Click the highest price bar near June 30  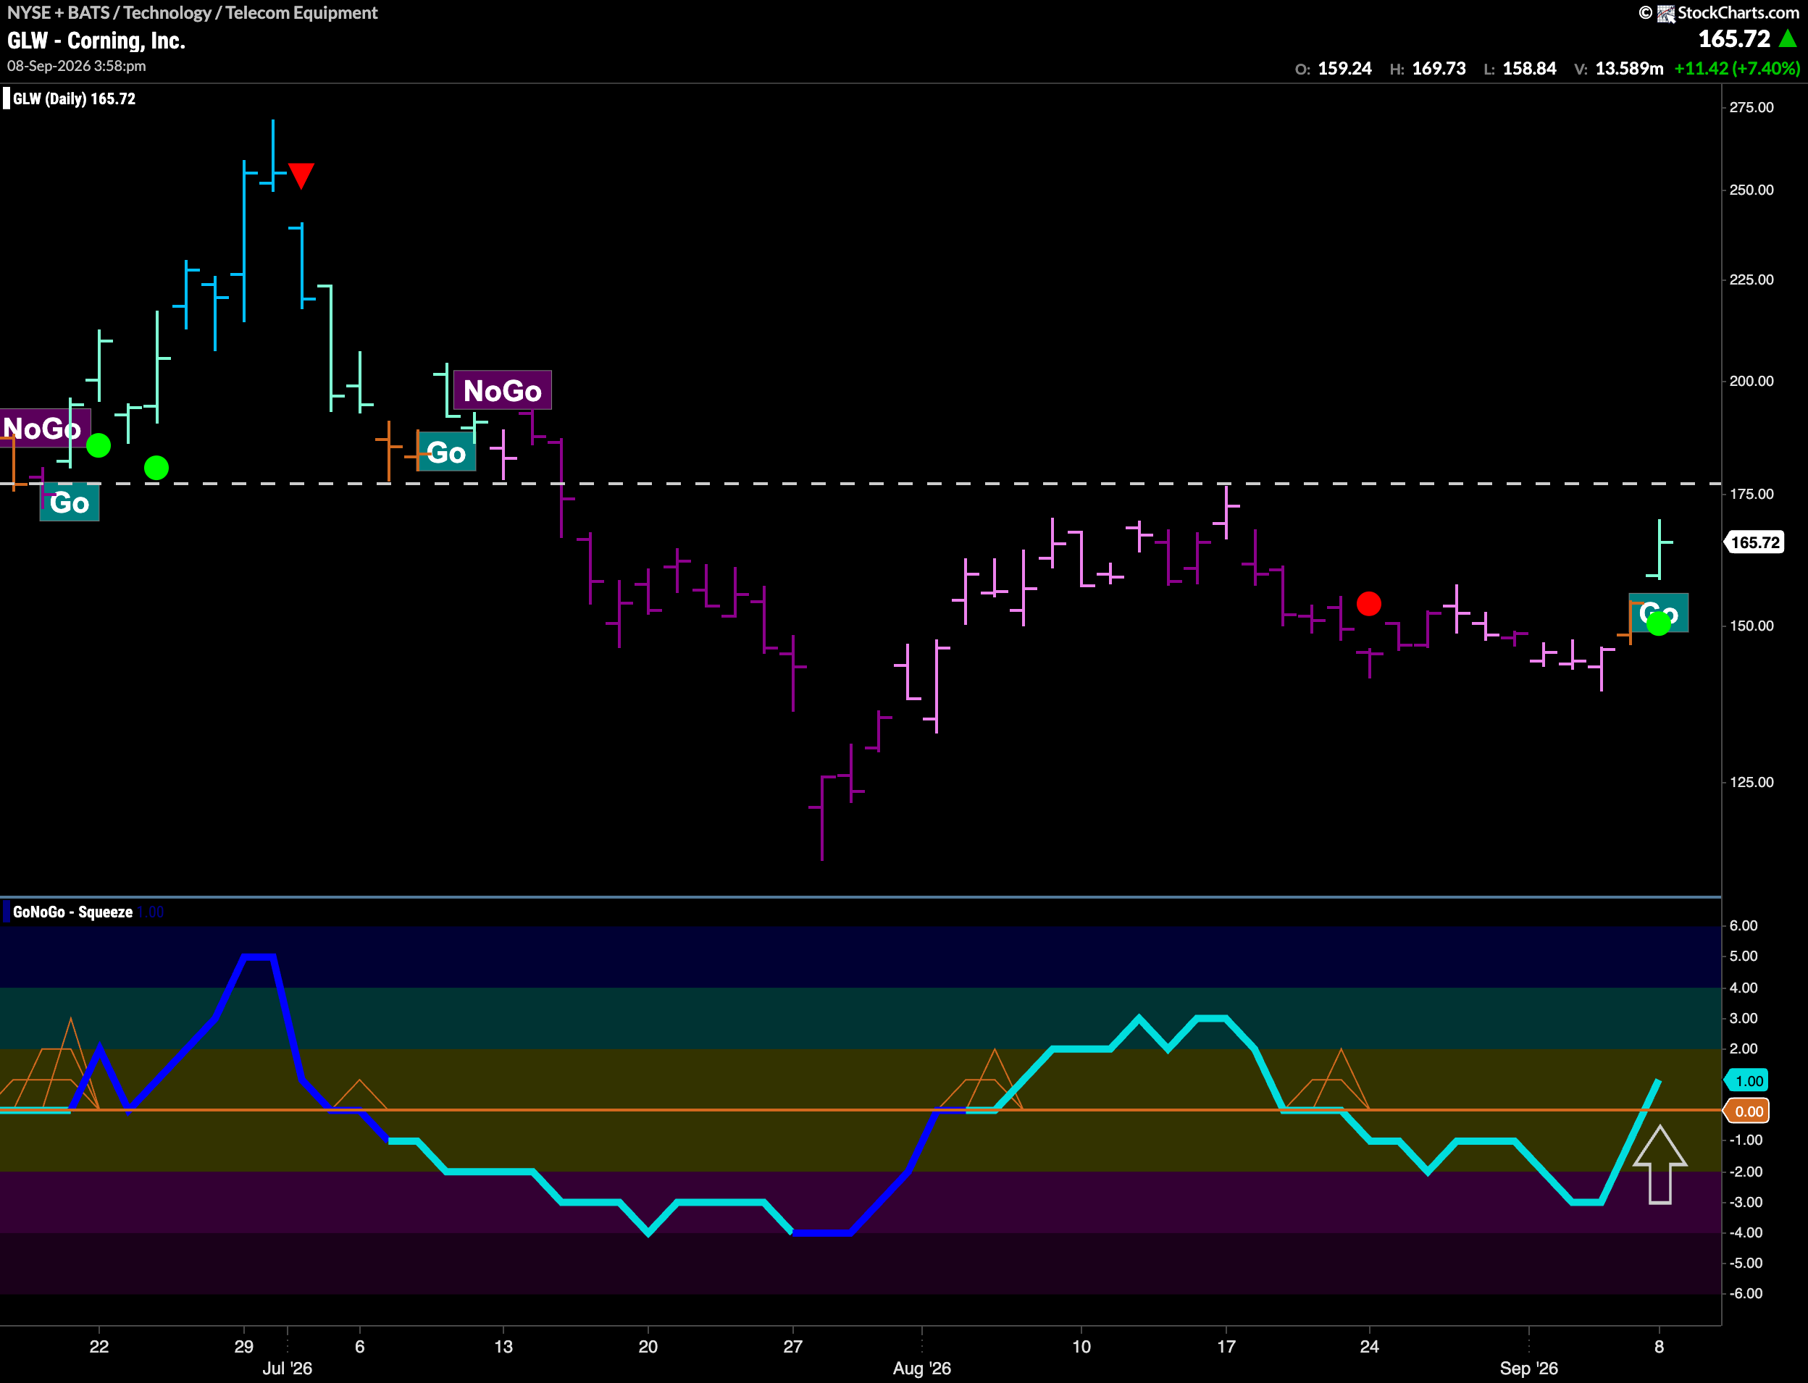click(x=272, y=156)
